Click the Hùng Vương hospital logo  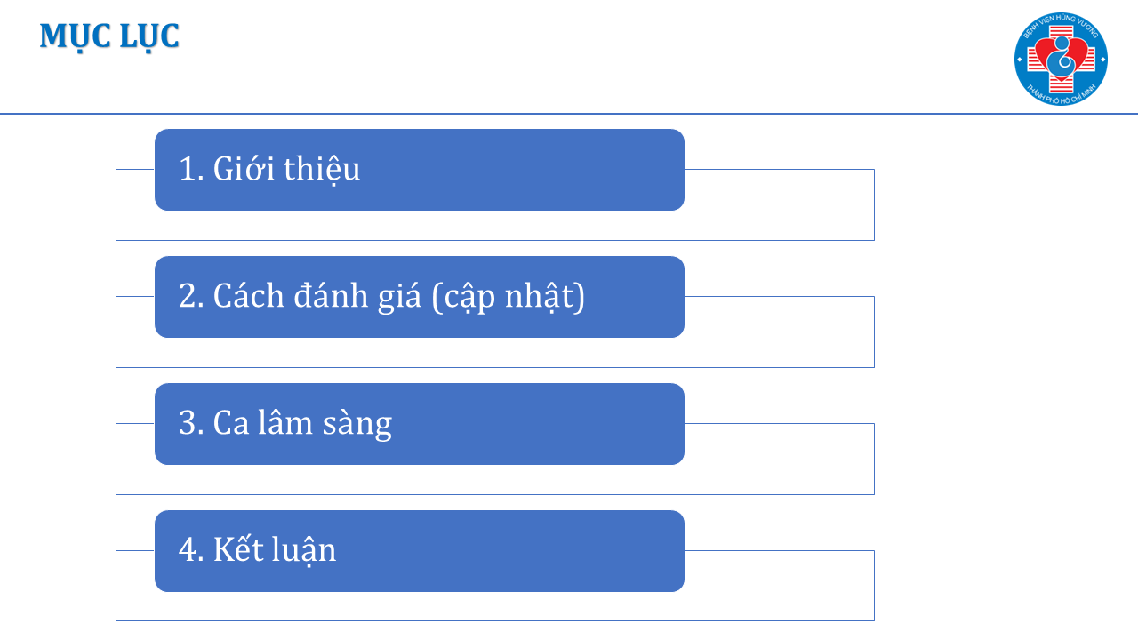tap(1061, 60)
